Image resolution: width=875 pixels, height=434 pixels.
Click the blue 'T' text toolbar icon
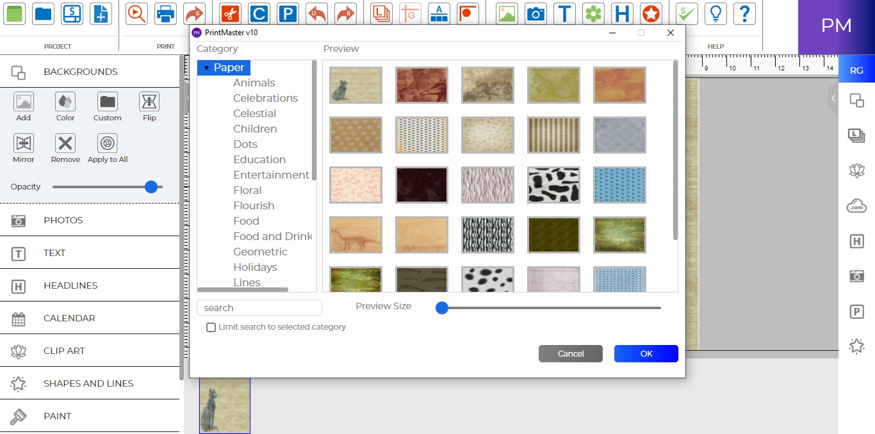click(x=564, y=13)
